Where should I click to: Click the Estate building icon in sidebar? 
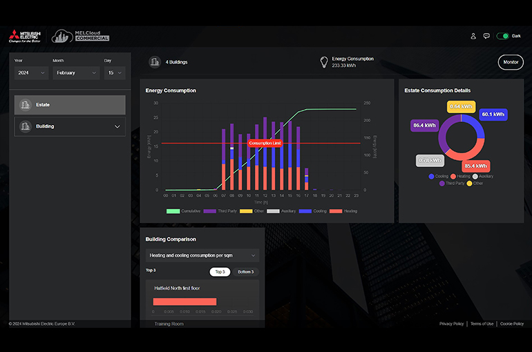click(26, 105)
